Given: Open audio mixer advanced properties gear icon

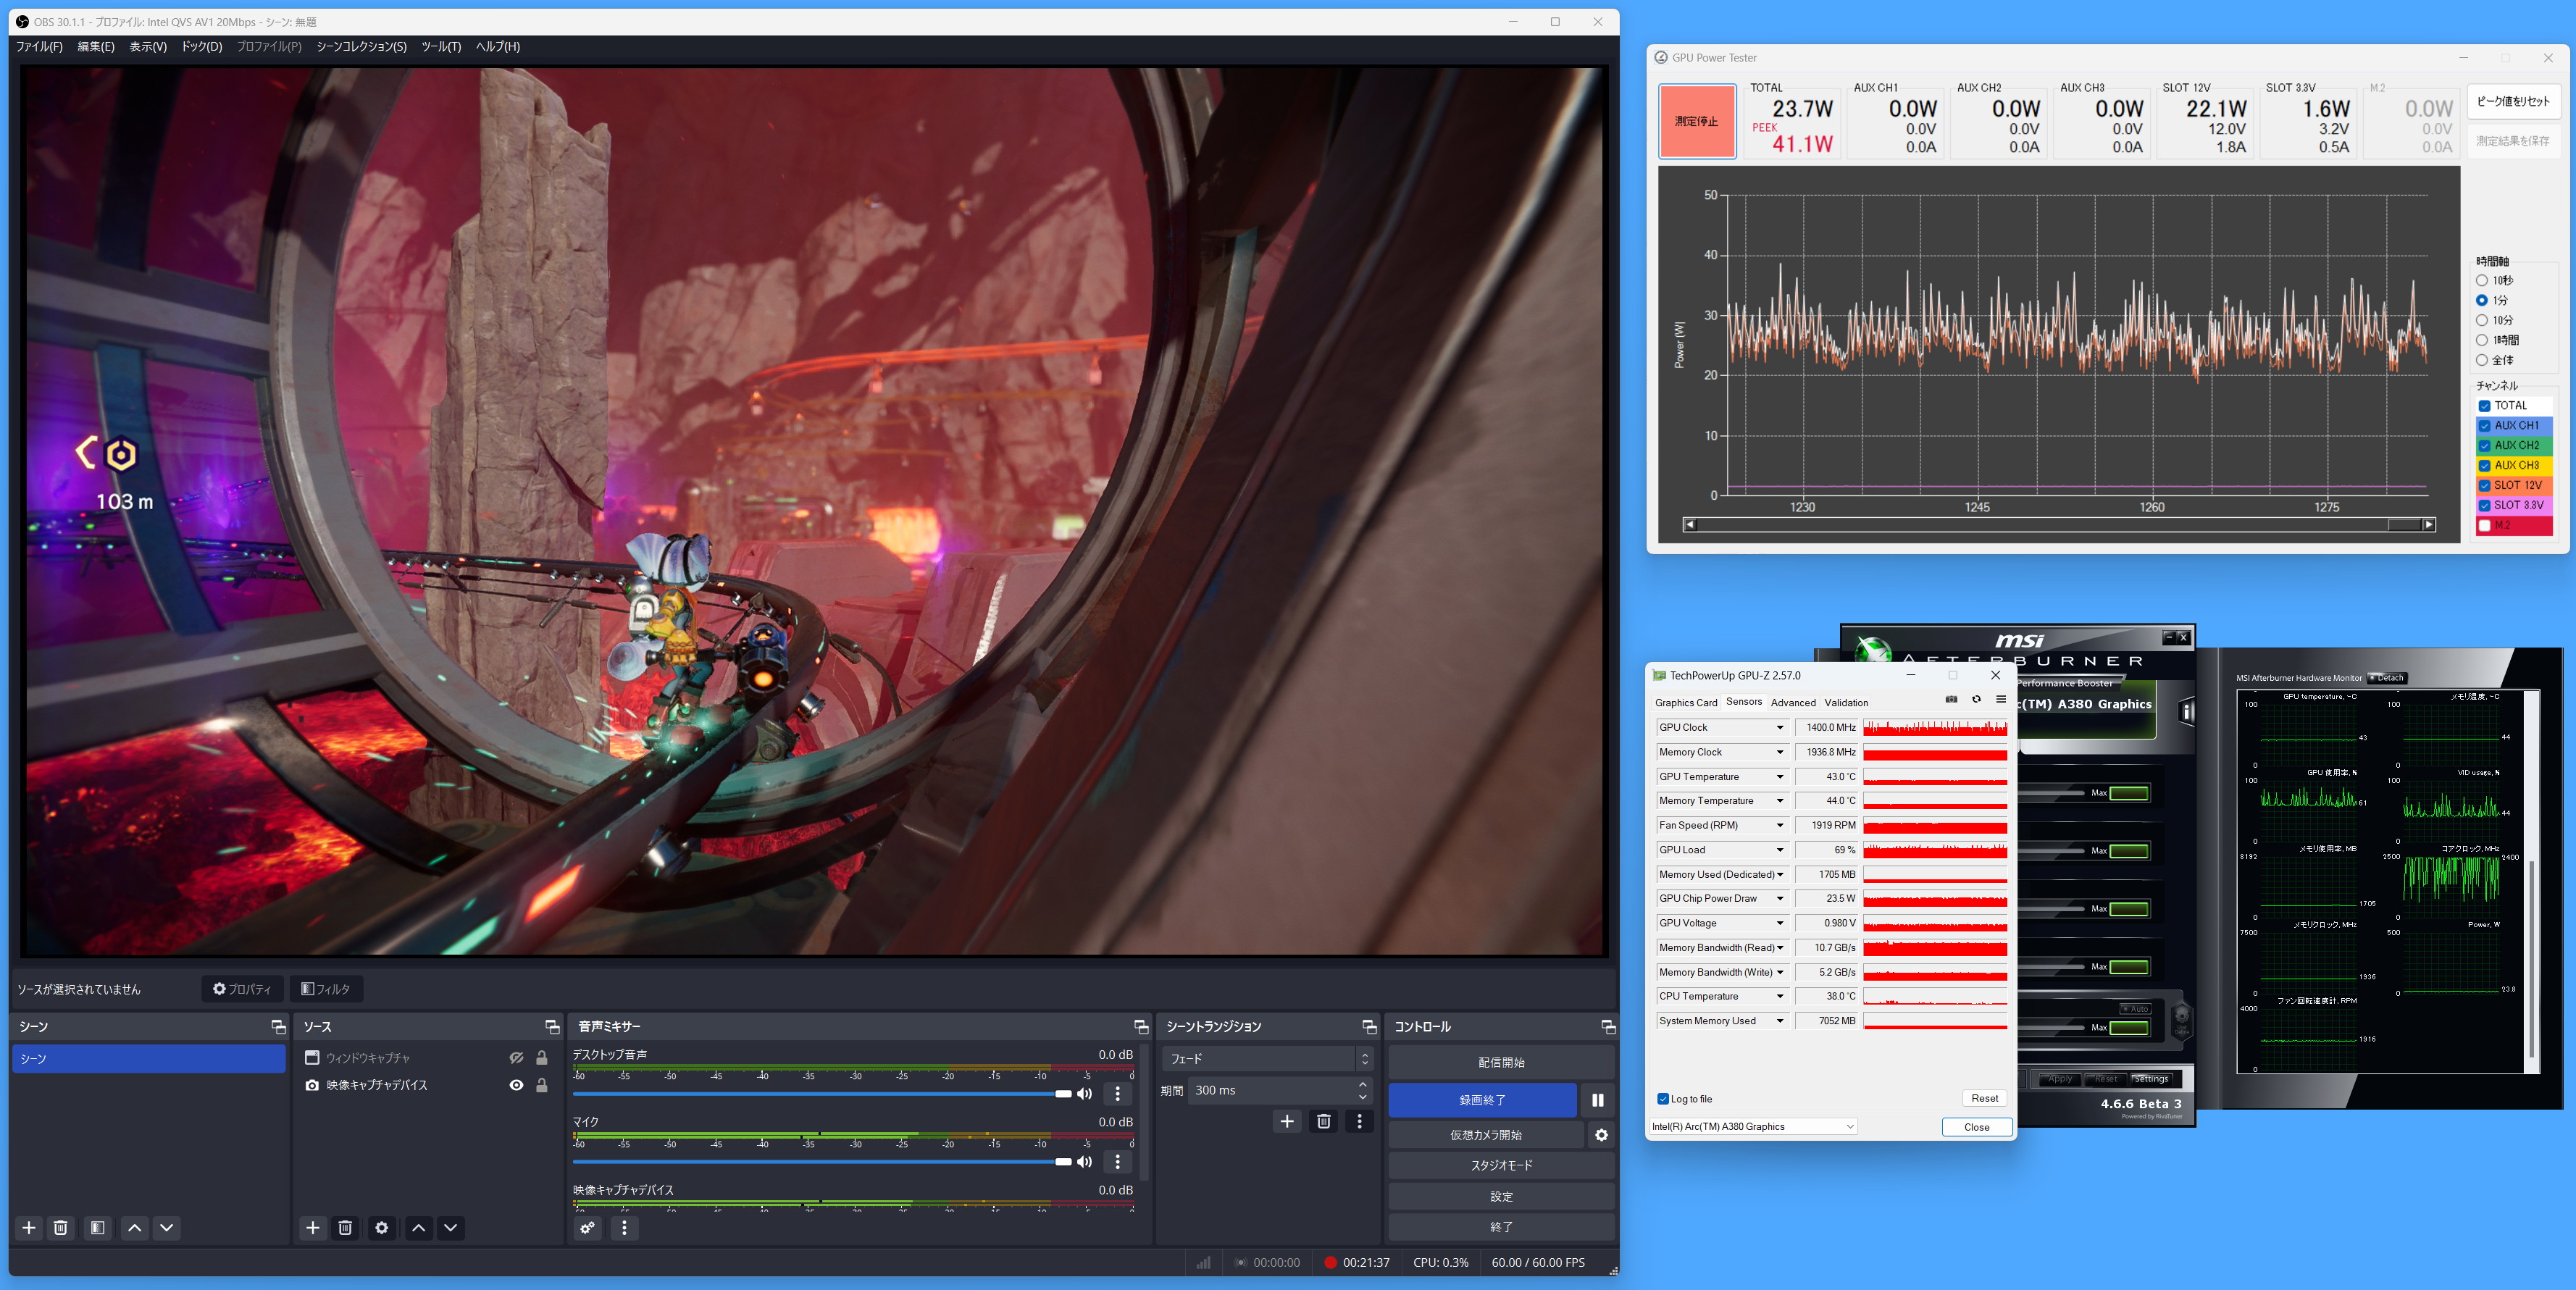Looking at the screenshot, I should (587, 1228).
